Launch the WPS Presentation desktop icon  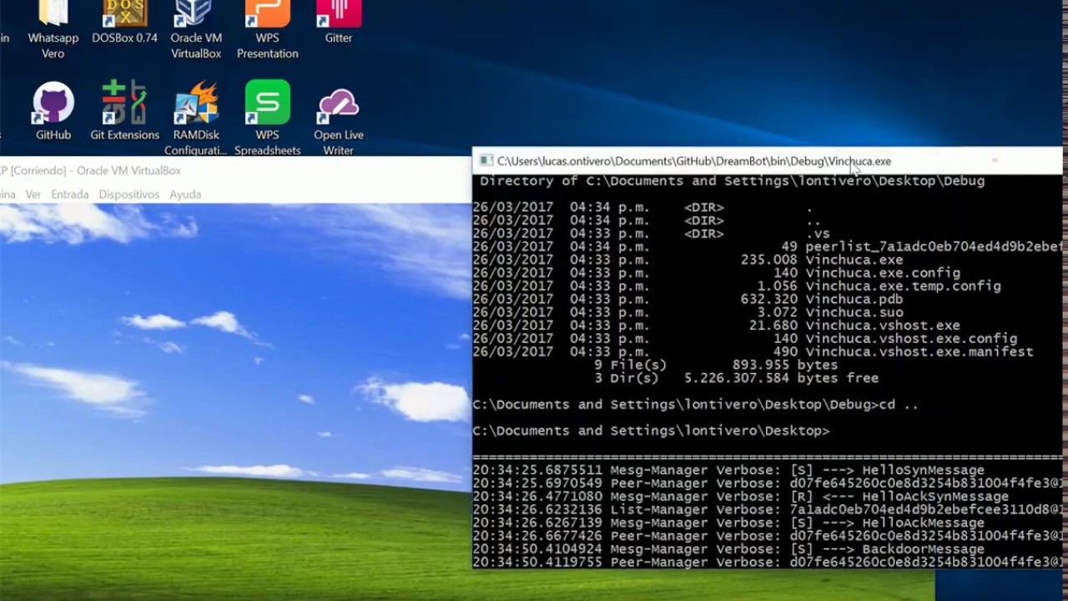[267, 29]
